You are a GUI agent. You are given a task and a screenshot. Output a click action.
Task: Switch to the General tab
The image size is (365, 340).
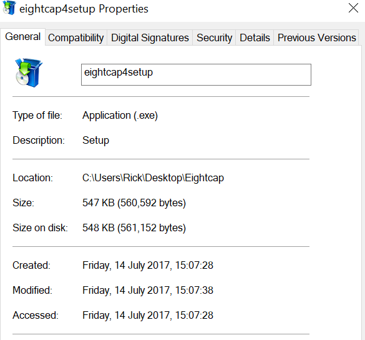click(x=23, y=37)
